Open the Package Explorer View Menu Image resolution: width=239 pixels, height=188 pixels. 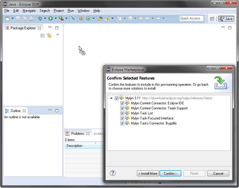[58, 35]
